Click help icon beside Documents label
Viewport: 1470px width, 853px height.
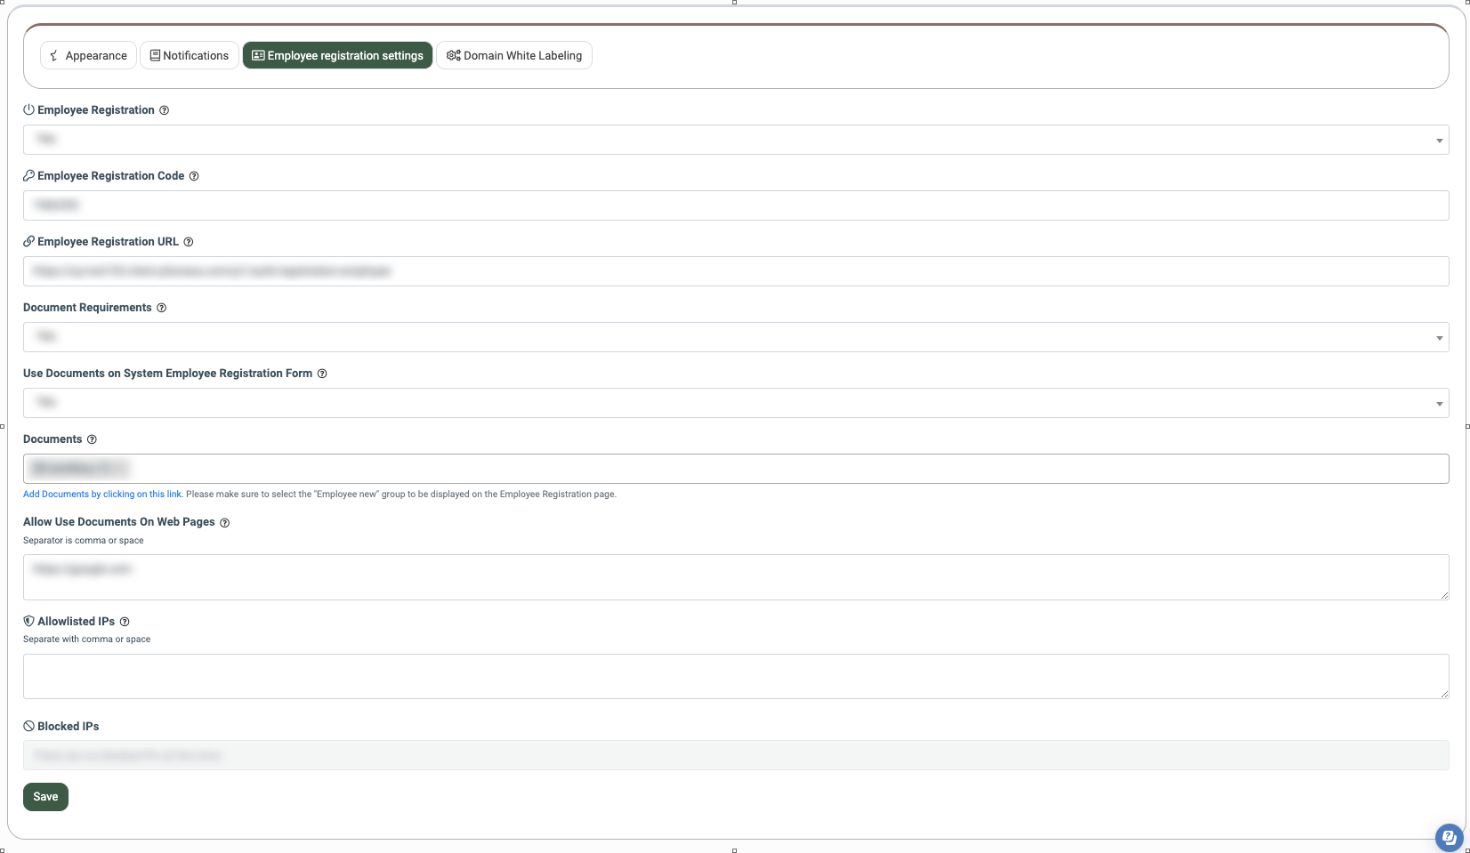(x=92, y=439)
